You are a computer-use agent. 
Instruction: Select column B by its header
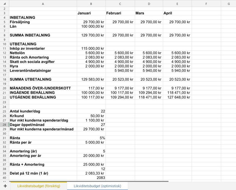click(x=91, y=4)
